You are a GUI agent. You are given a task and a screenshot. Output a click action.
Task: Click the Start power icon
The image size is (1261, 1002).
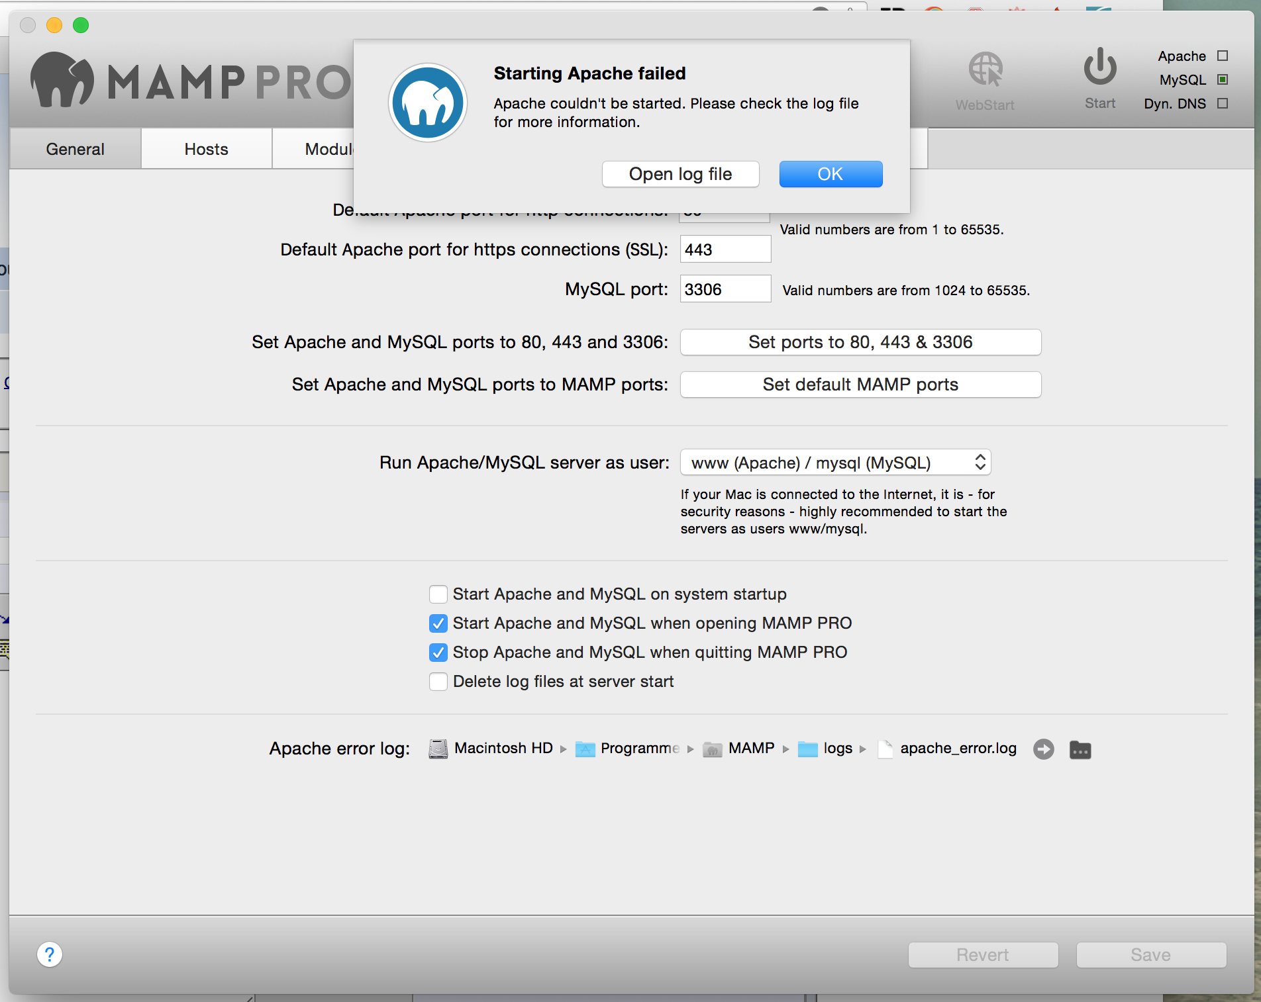(1100, 67)
